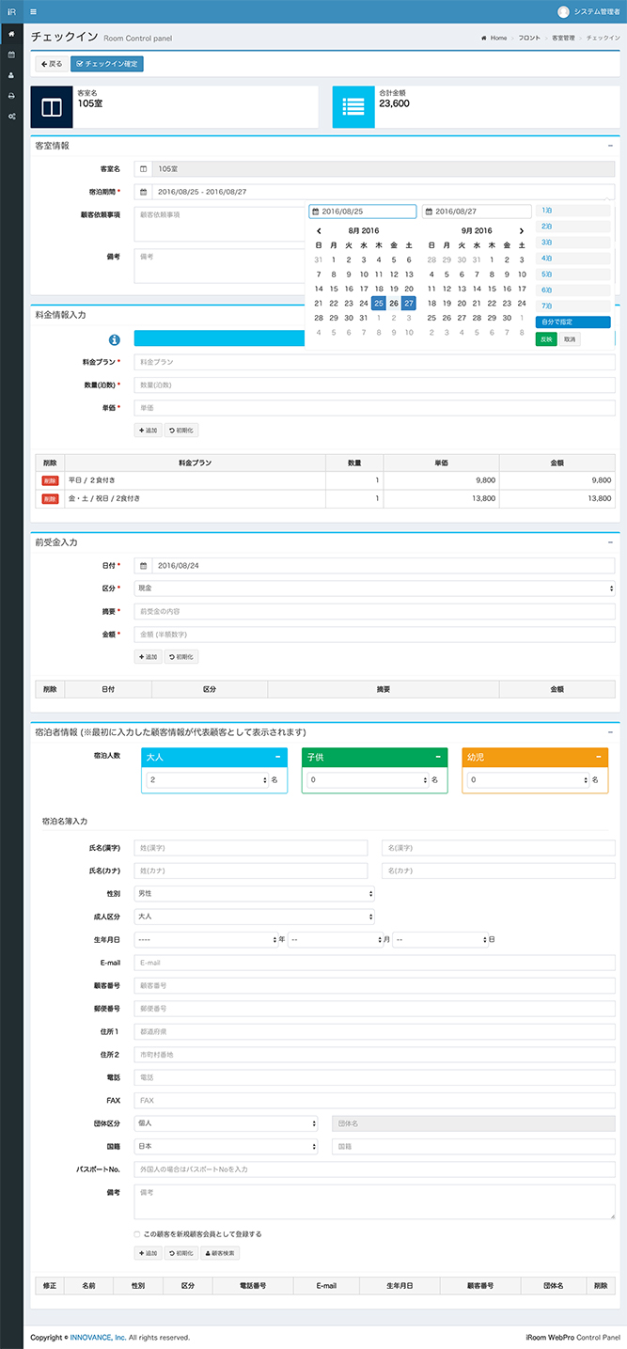Click 初期化 button under 単価 field
The width and height of the screenshot is (627, 1349).
(x=181, y=431)
